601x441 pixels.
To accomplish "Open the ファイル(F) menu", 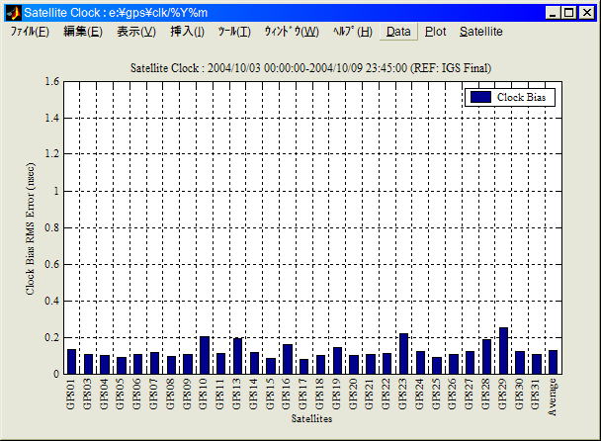I will click(x=30, y=32).
